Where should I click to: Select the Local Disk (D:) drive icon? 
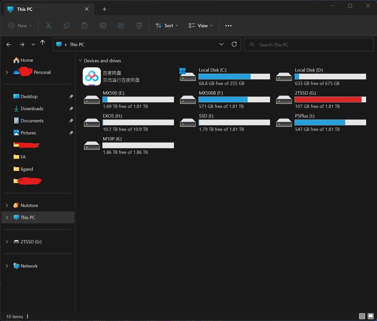tap(284, 77)
